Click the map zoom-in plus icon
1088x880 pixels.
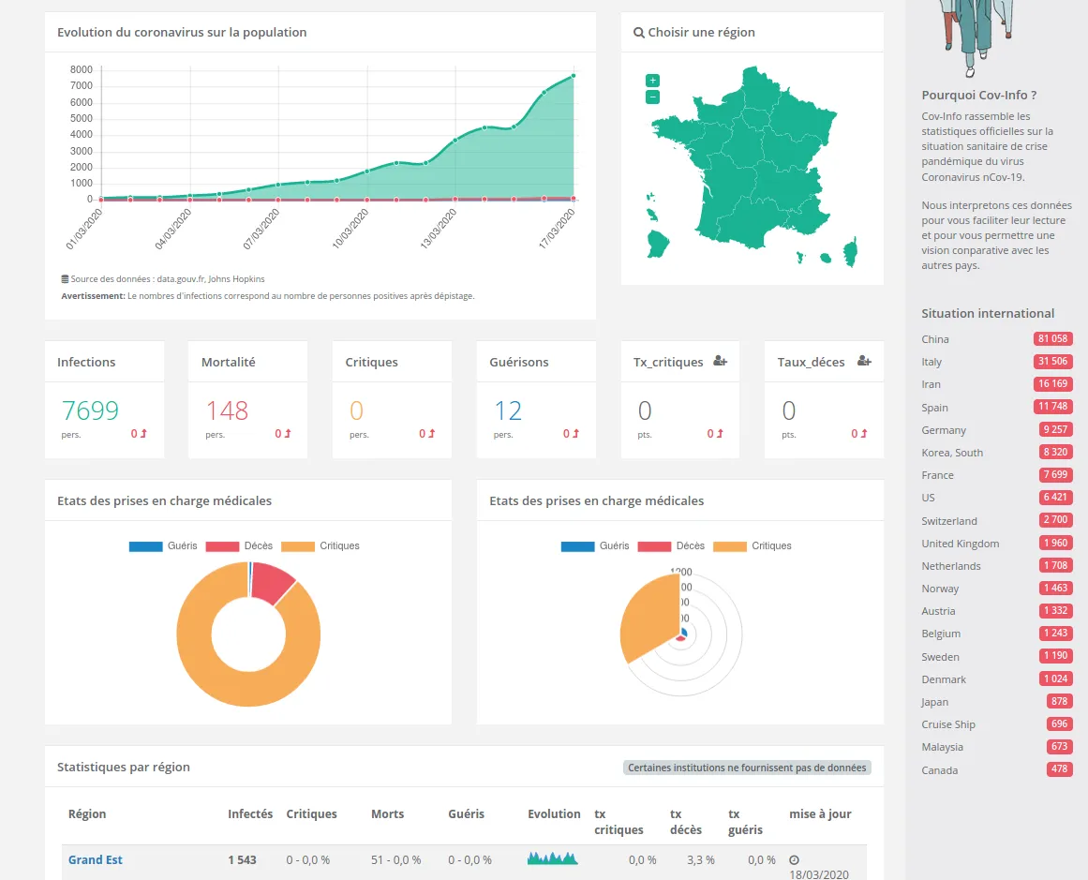point(651,80)
